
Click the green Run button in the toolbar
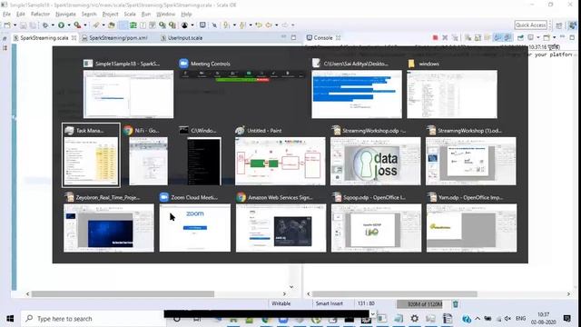coord(61,25)
